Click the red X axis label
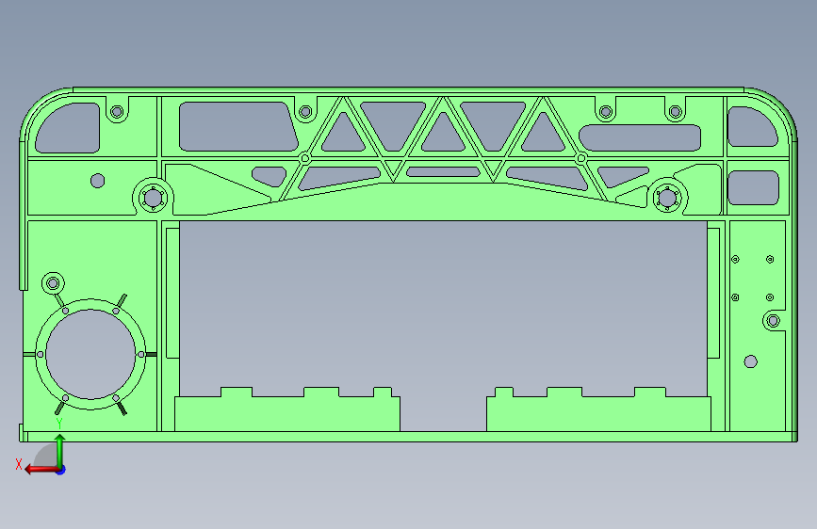Image resolution: width=817 pixels, height=529 pixels. point(19,464)
